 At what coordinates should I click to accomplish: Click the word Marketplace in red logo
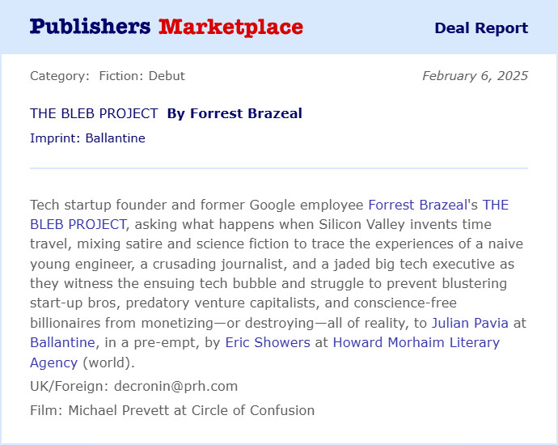[x=231, y=27]
